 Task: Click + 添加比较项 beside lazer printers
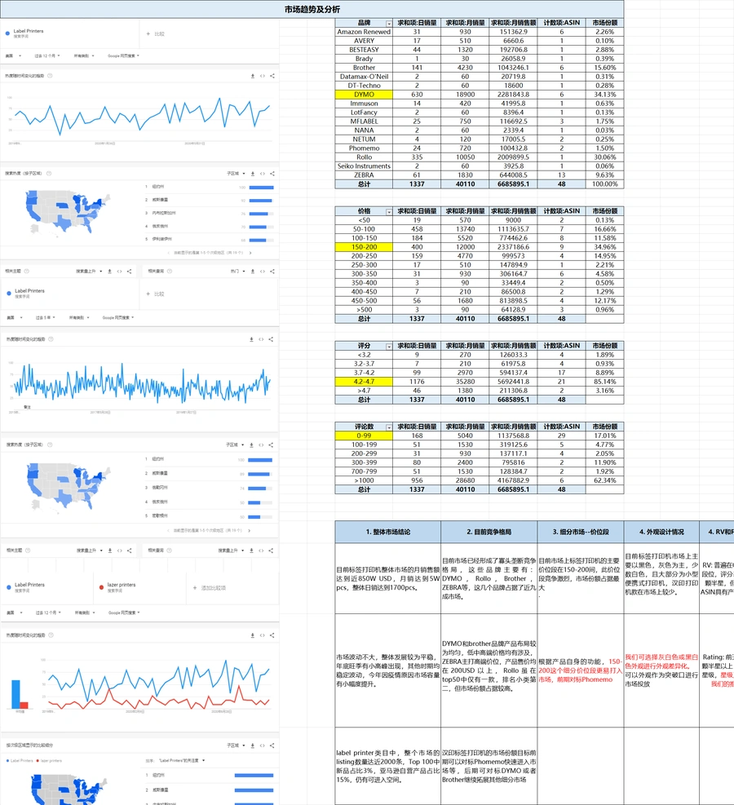pyautogui.click(x=210, y=588)
